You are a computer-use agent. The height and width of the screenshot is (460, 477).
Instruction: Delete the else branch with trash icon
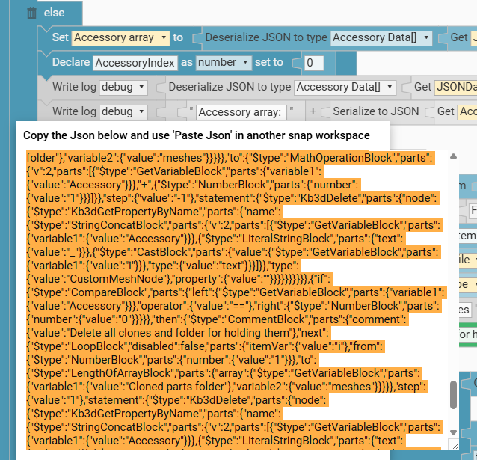[x=31, y=13]
